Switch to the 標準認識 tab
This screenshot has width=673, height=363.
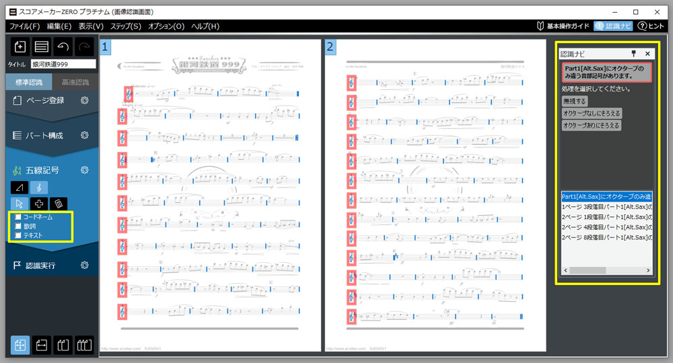[x=29, y=82]
